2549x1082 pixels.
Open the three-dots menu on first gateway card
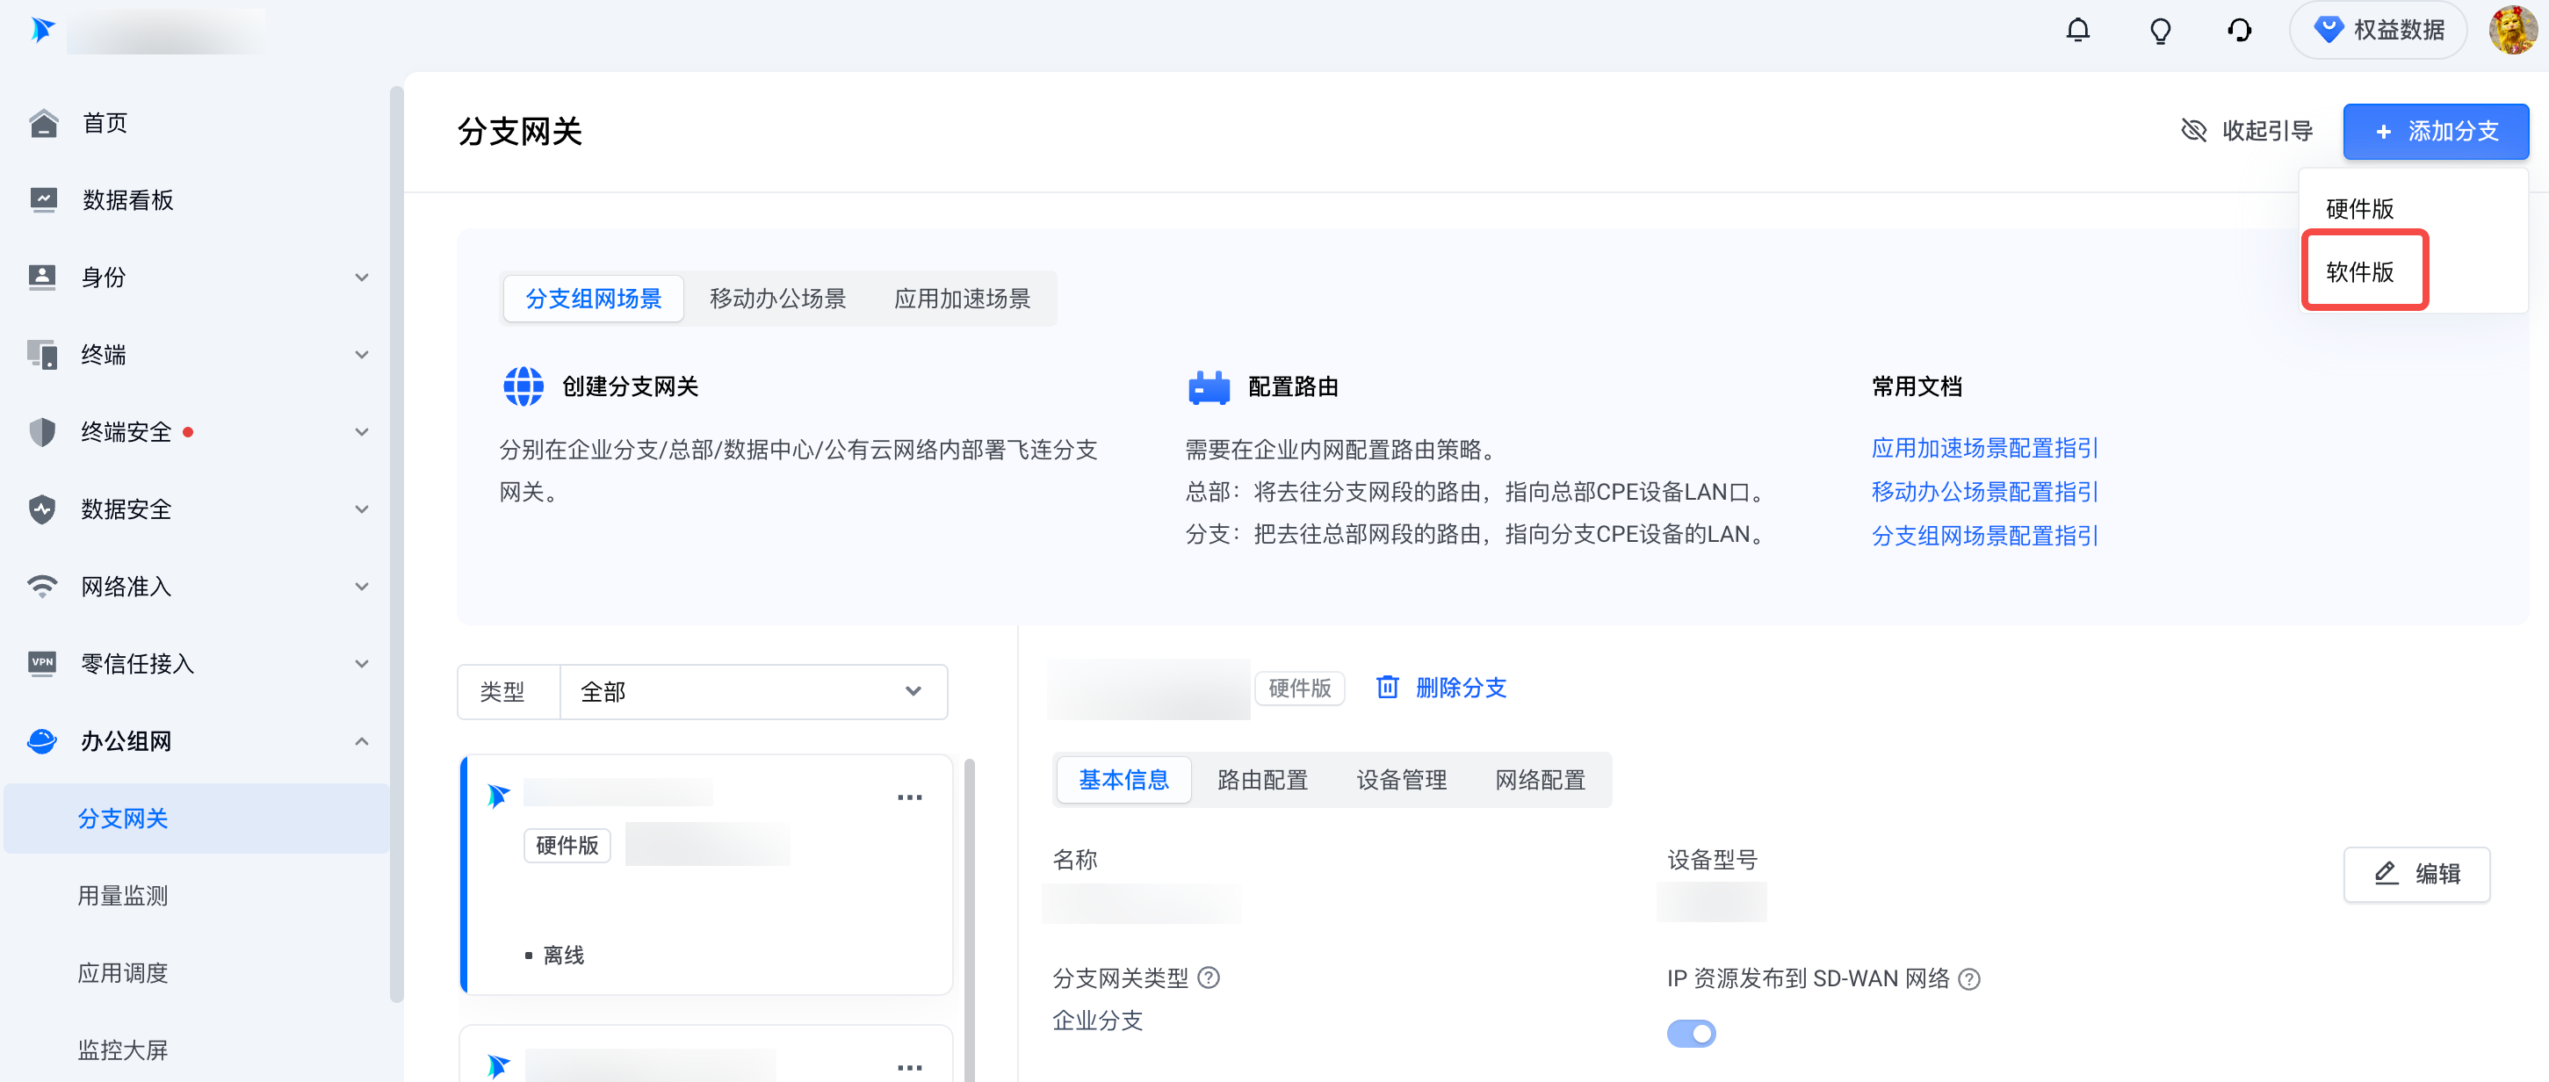[x=908, y=797]
